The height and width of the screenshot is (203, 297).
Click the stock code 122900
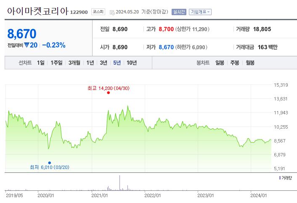(79, 12)
